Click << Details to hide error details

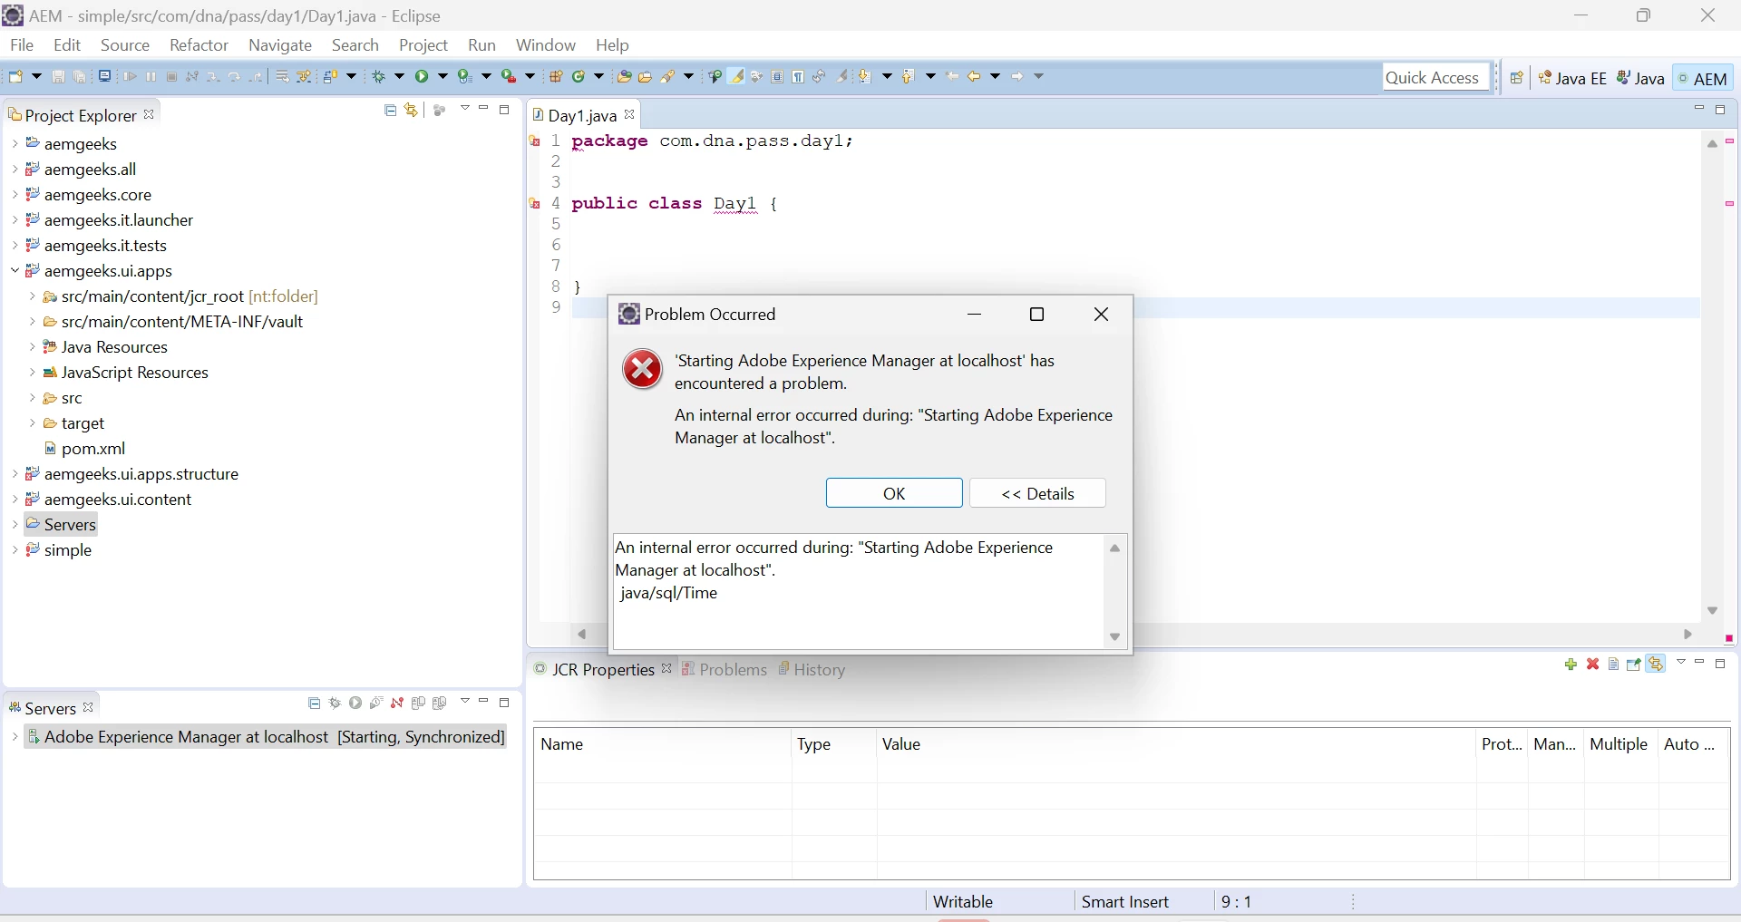pyautogui.click(x=1037, y=493)
